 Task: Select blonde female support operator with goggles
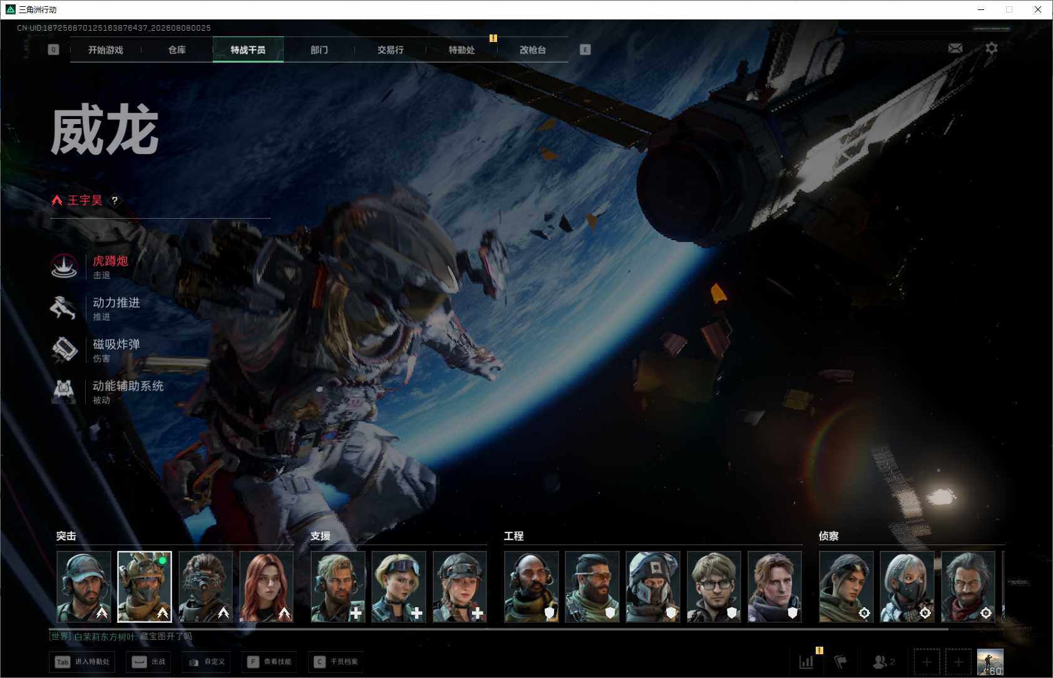[399, 587]
